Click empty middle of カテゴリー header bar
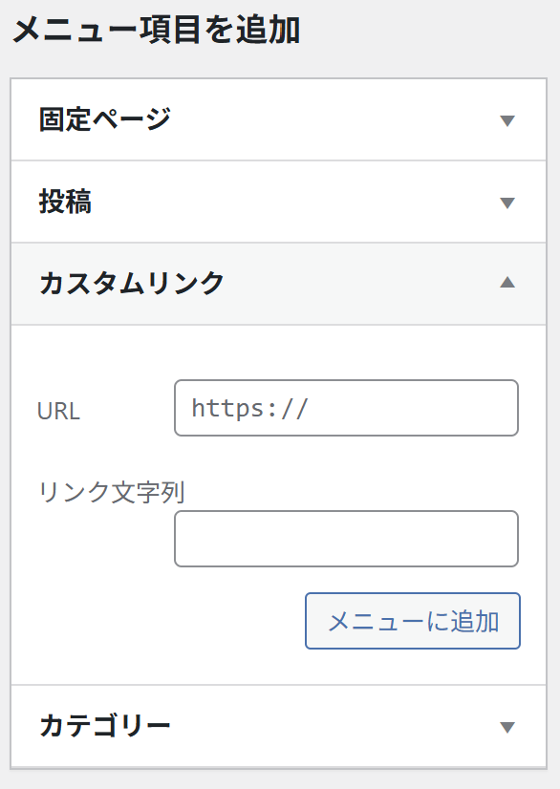Viewport: 560px width, 789px height. tap(333, 727)
